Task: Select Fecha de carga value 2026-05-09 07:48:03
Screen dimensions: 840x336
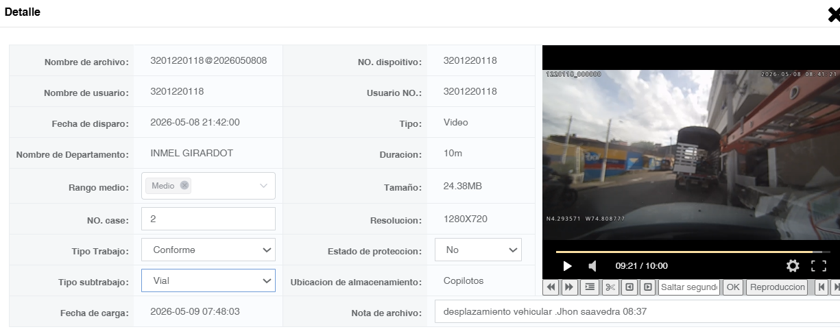Action: pos(195,311)
